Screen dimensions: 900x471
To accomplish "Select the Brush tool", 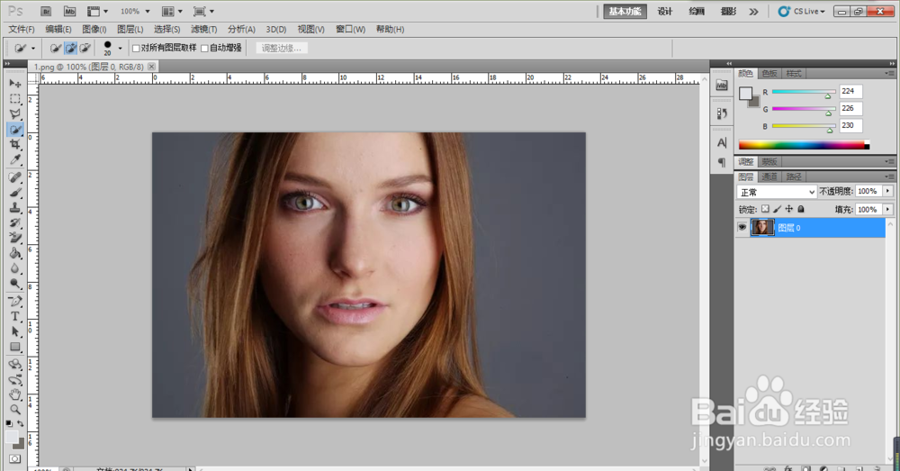I will 15,193.
